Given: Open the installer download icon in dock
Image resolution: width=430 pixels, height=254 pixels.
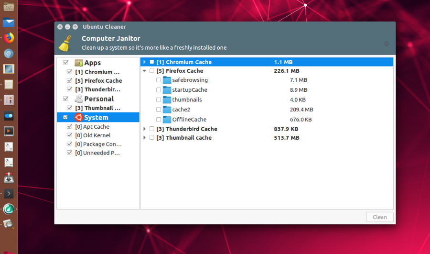Looking at the screenshot, I should (9, 178).
